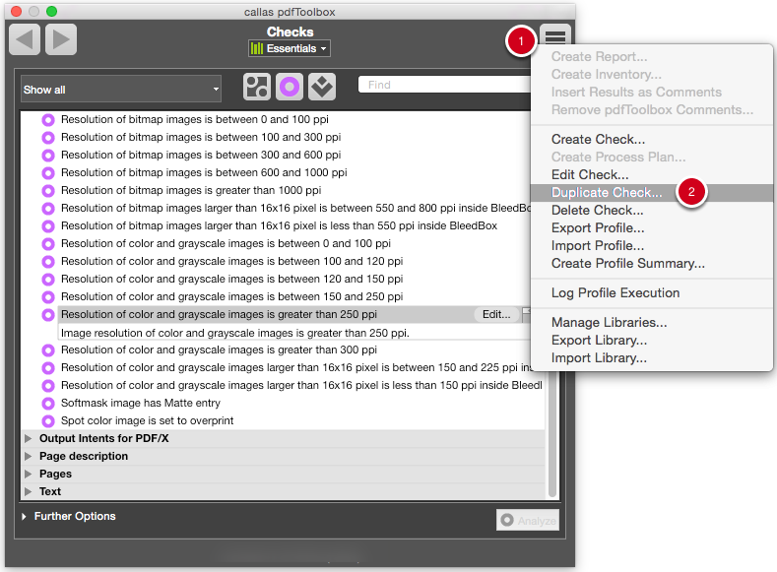Select 'Resolution of bitmap images is between 0 and 100 ppi'

pyautogui.click(x=195, y=119)
